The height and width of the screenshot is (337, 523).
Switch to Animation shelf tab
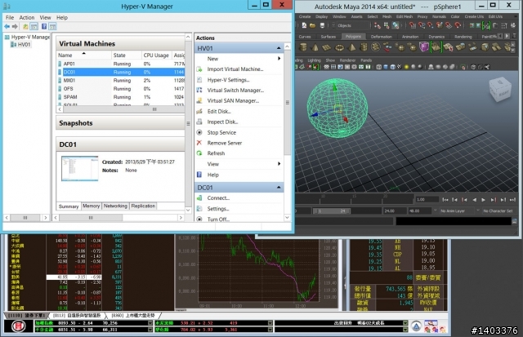click(x=410, y=37)
